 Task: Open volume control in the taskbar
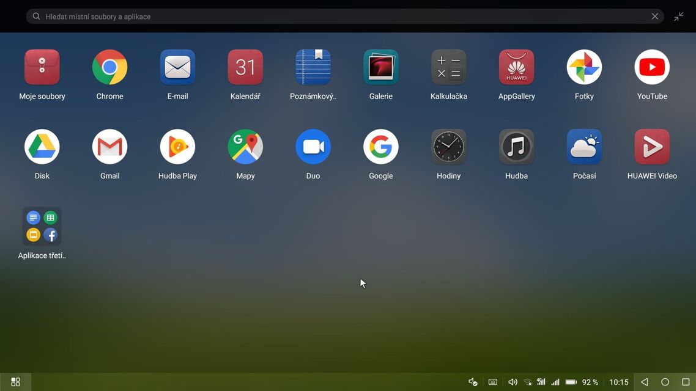pyautogui.click(x=513, y=382)
